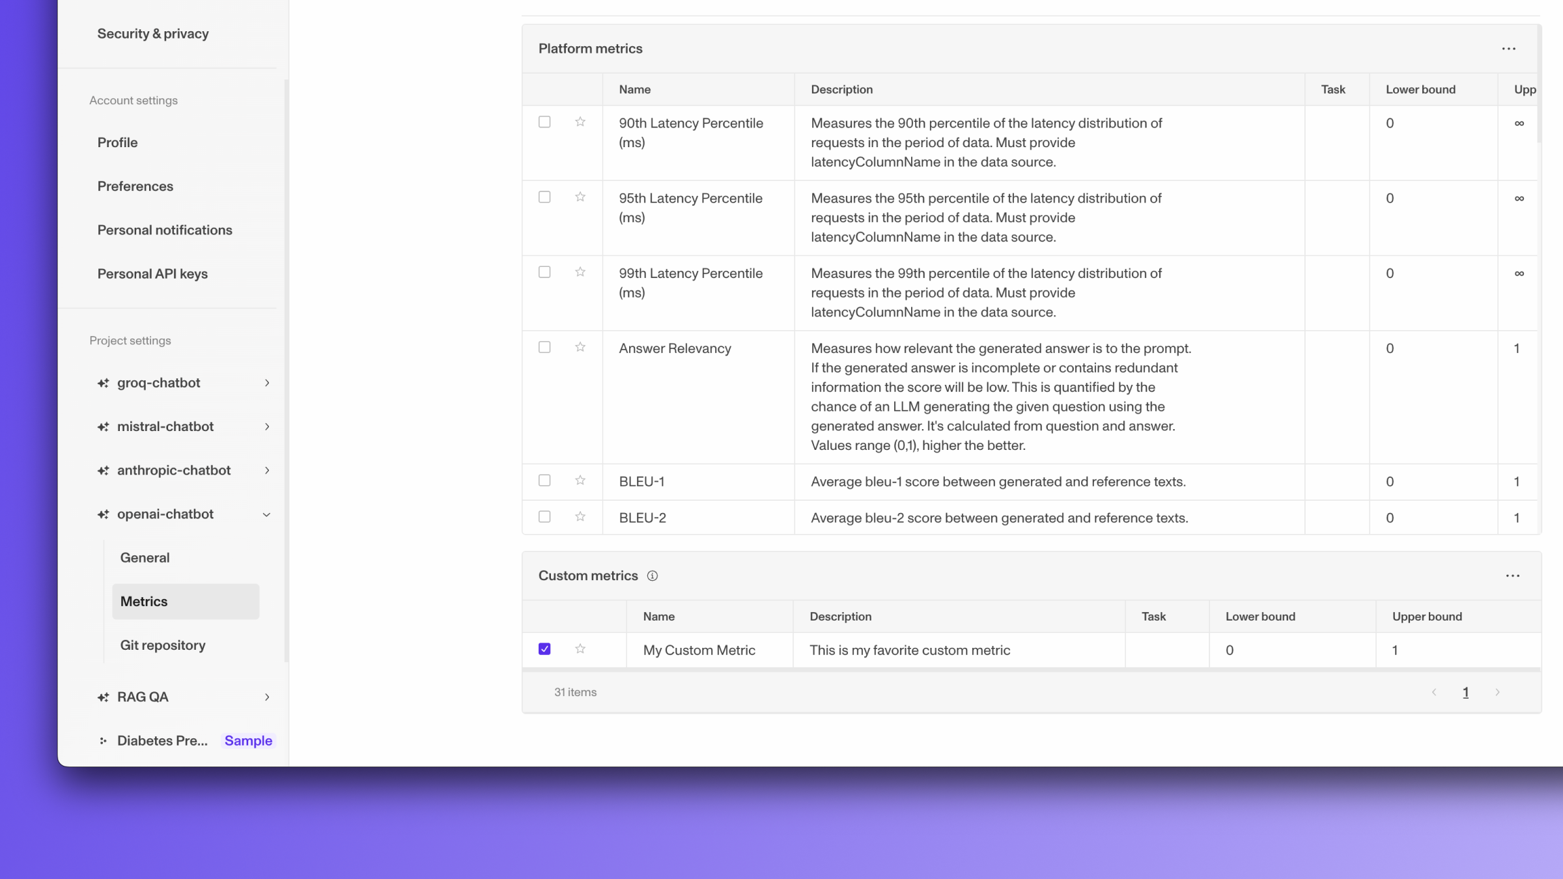Go to page 1 in pagination
This screenshot has width=1563, height=879.
[1465, 693]
